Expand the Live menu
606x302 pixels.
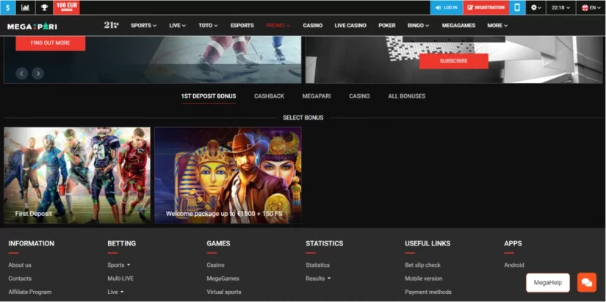click(x=178, y=26)
